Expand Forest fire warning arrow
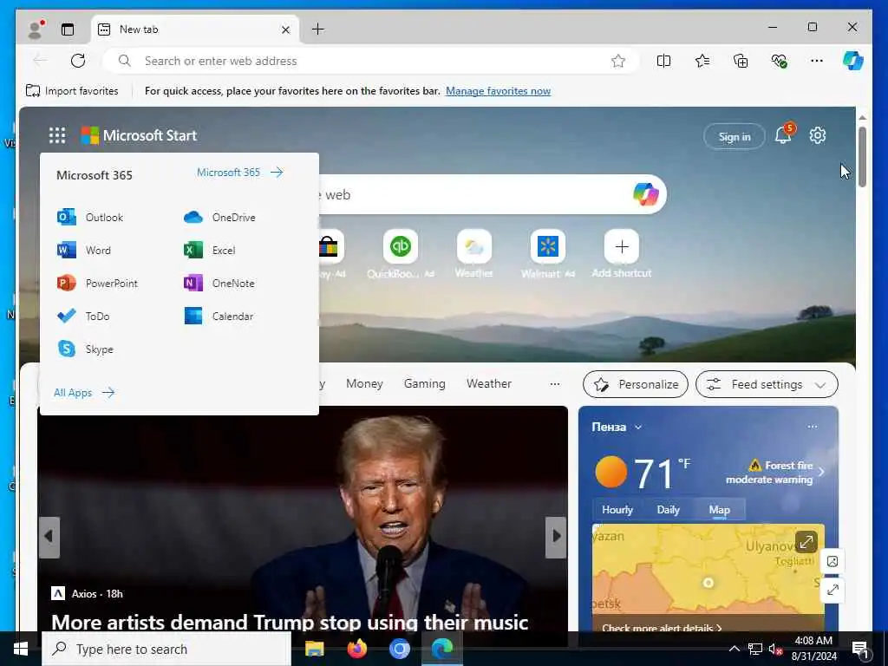This screenshot has width=888, height=666. click(x=821, y=472)
